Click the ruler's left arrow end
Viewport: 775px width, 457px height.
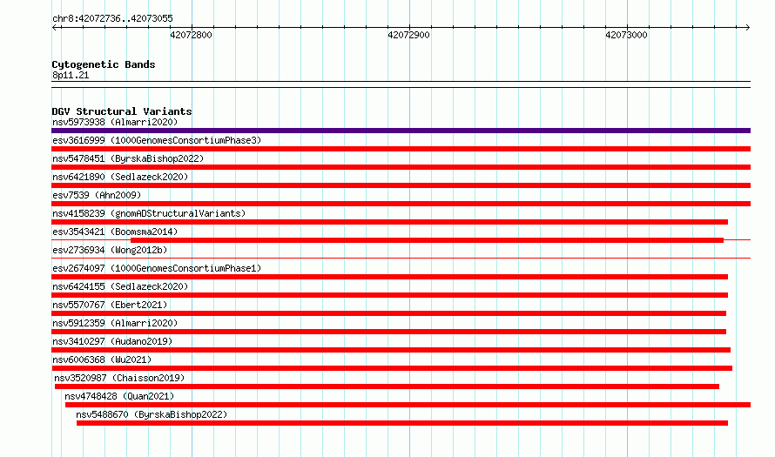[54, 27]
